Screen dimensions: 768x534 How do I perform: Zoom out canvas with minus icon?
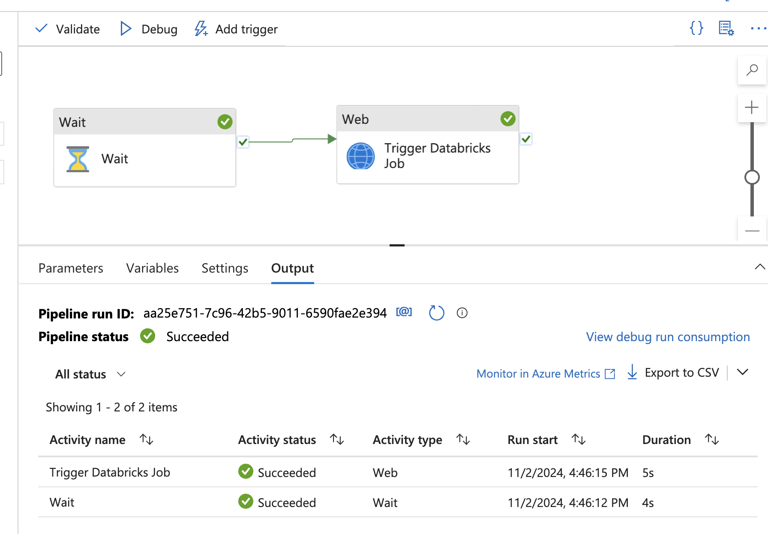[x=752, y=231]
